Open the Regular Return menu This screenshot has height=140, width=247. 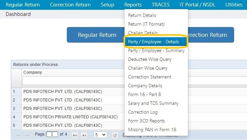tap(23, 5)
